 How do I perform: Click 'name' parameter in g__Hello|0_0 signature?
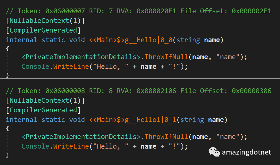click(212, 40)
